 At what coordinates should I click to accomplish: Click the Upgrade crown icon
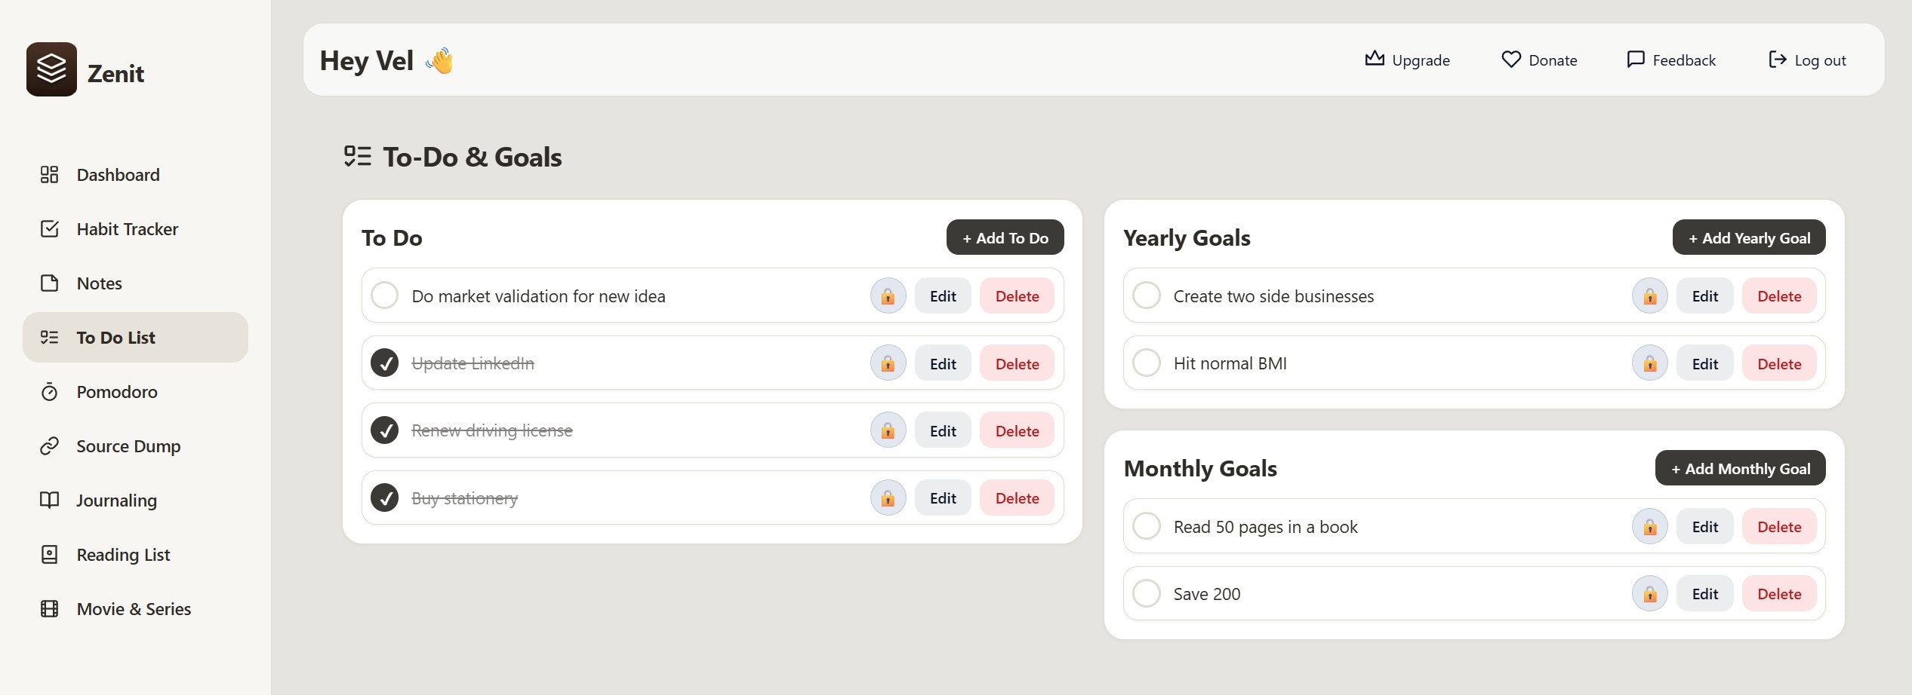click(x=1374, y=59)
